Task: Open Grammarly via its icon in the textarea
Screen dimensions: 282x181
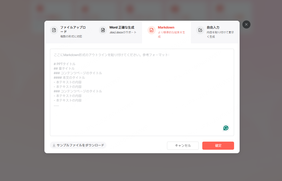Action: (226, 128)
